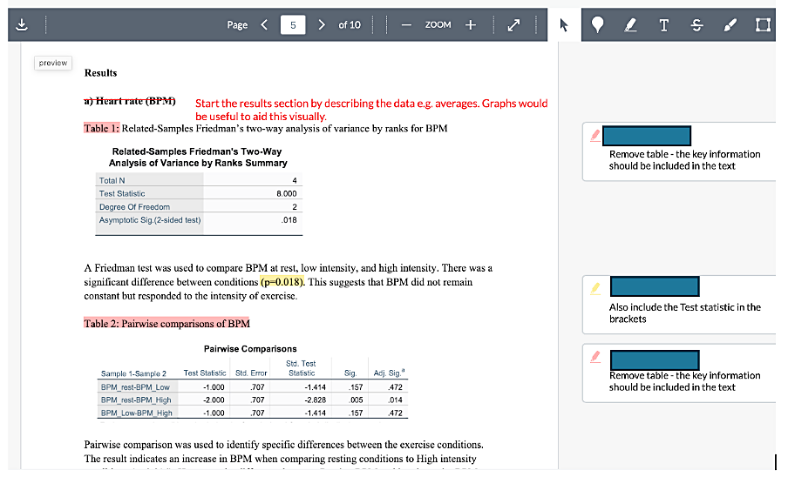This screenshot has height=477, width=788.
Task: Click the '8.000' test statistic value
Action: coord(287,193)
